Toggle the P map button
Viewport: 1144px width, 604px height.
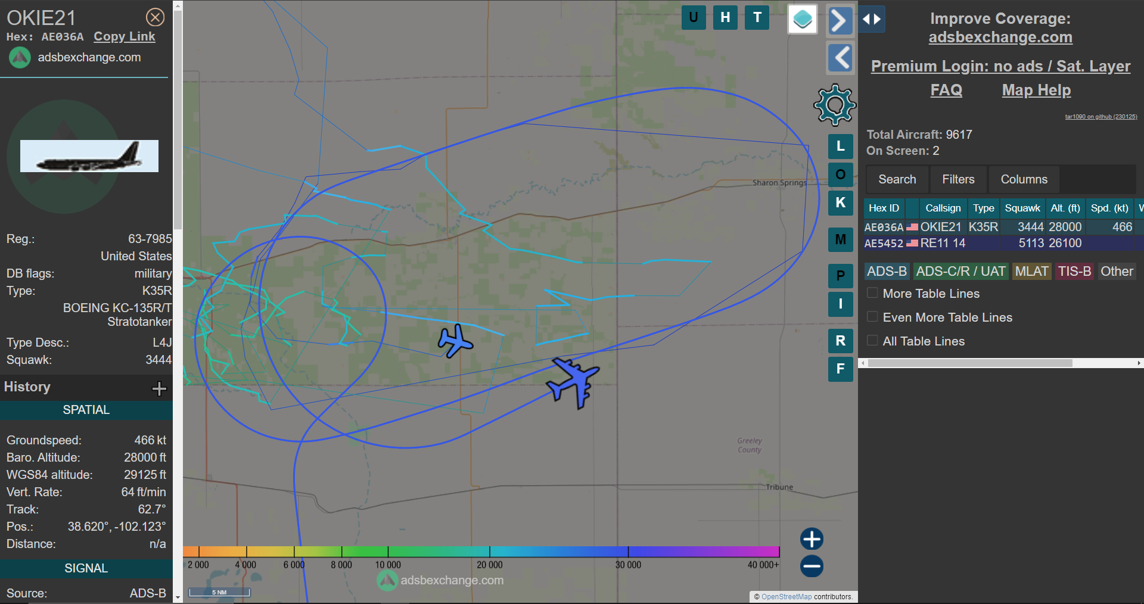pyautogui.click(x=841, y=276)
